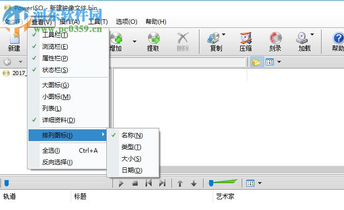Choose Select All (全选) menu entry
Viewport: 344px width, 210px height.
(x=68, y=151)
